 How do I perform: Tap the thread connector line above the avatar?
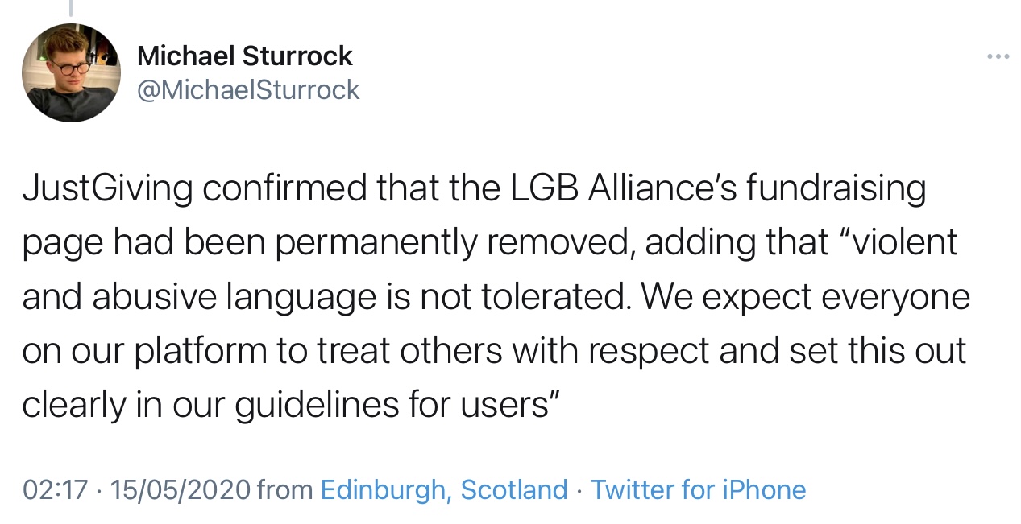[x=71, y=8]
